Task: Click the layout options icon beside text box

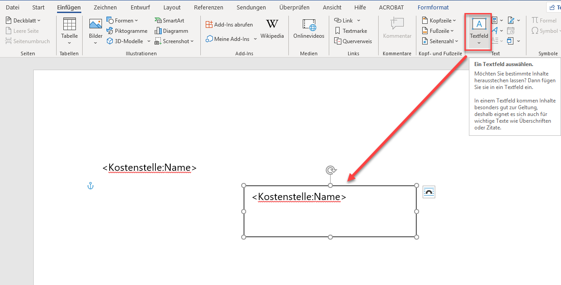Action: click(x=429, y=192)
